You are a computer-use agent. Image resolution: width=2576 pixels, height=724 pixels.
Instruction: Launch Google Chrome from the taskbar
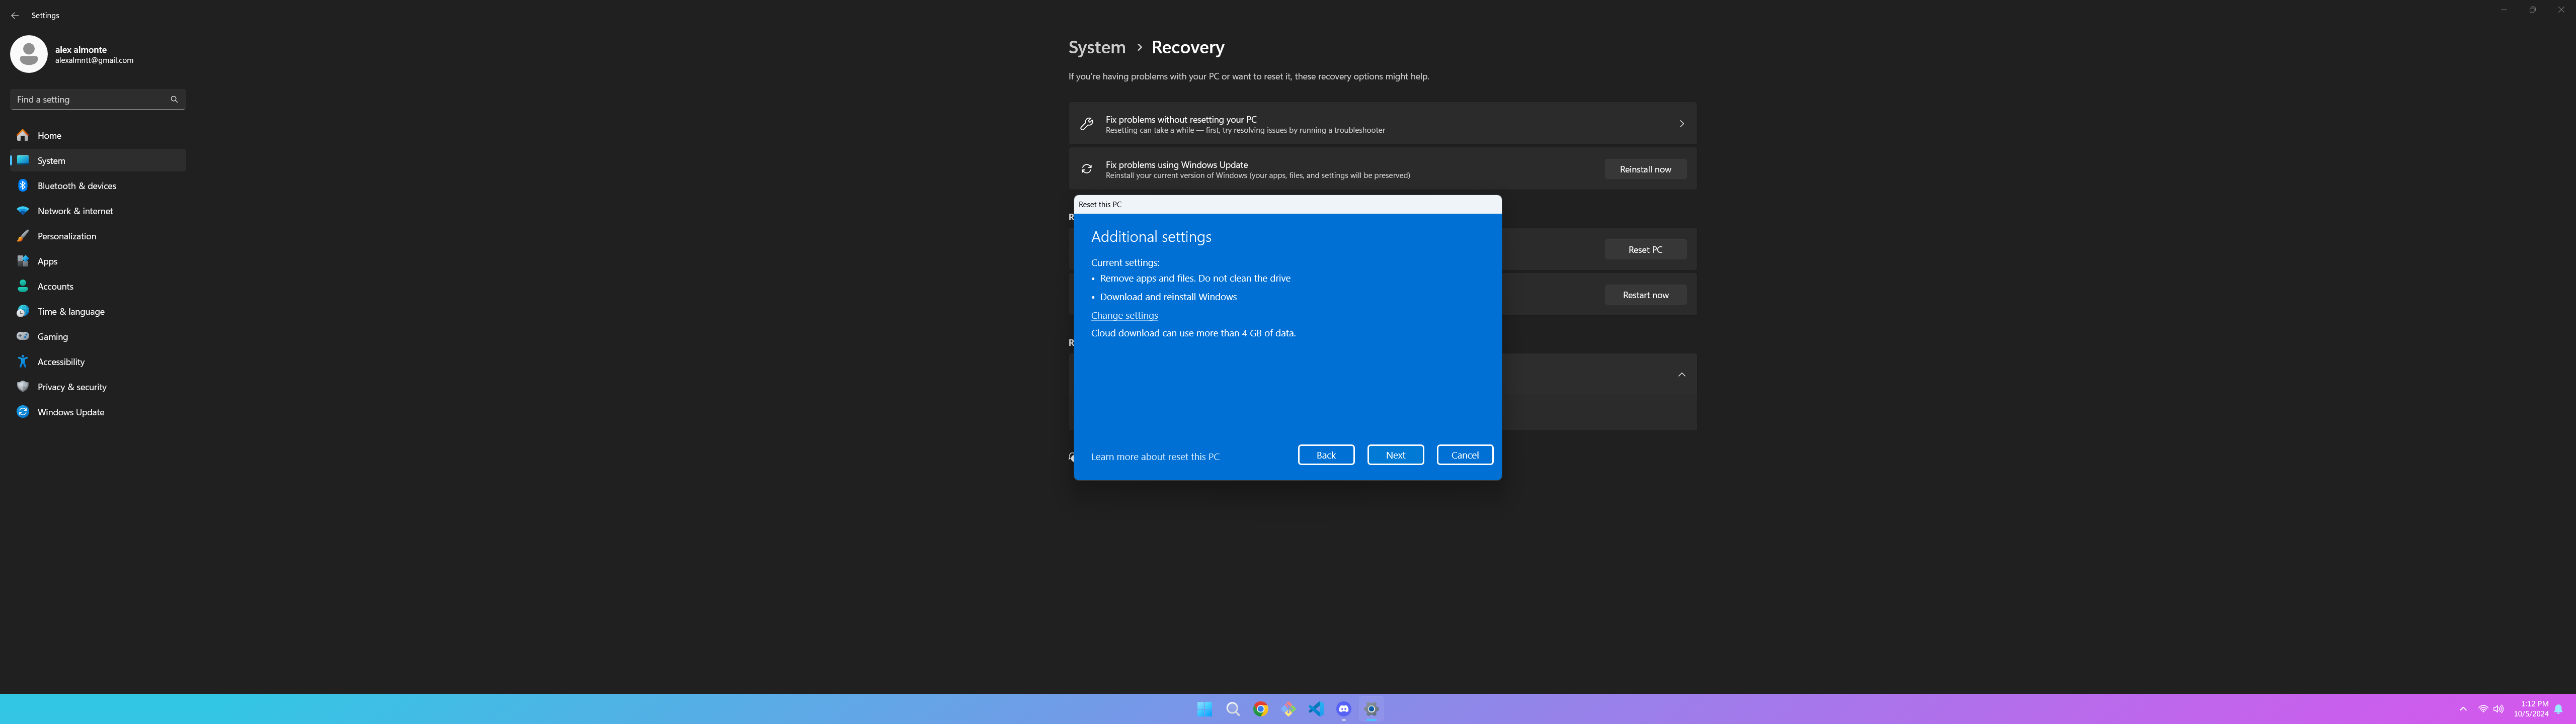[x=1260, y=709]
